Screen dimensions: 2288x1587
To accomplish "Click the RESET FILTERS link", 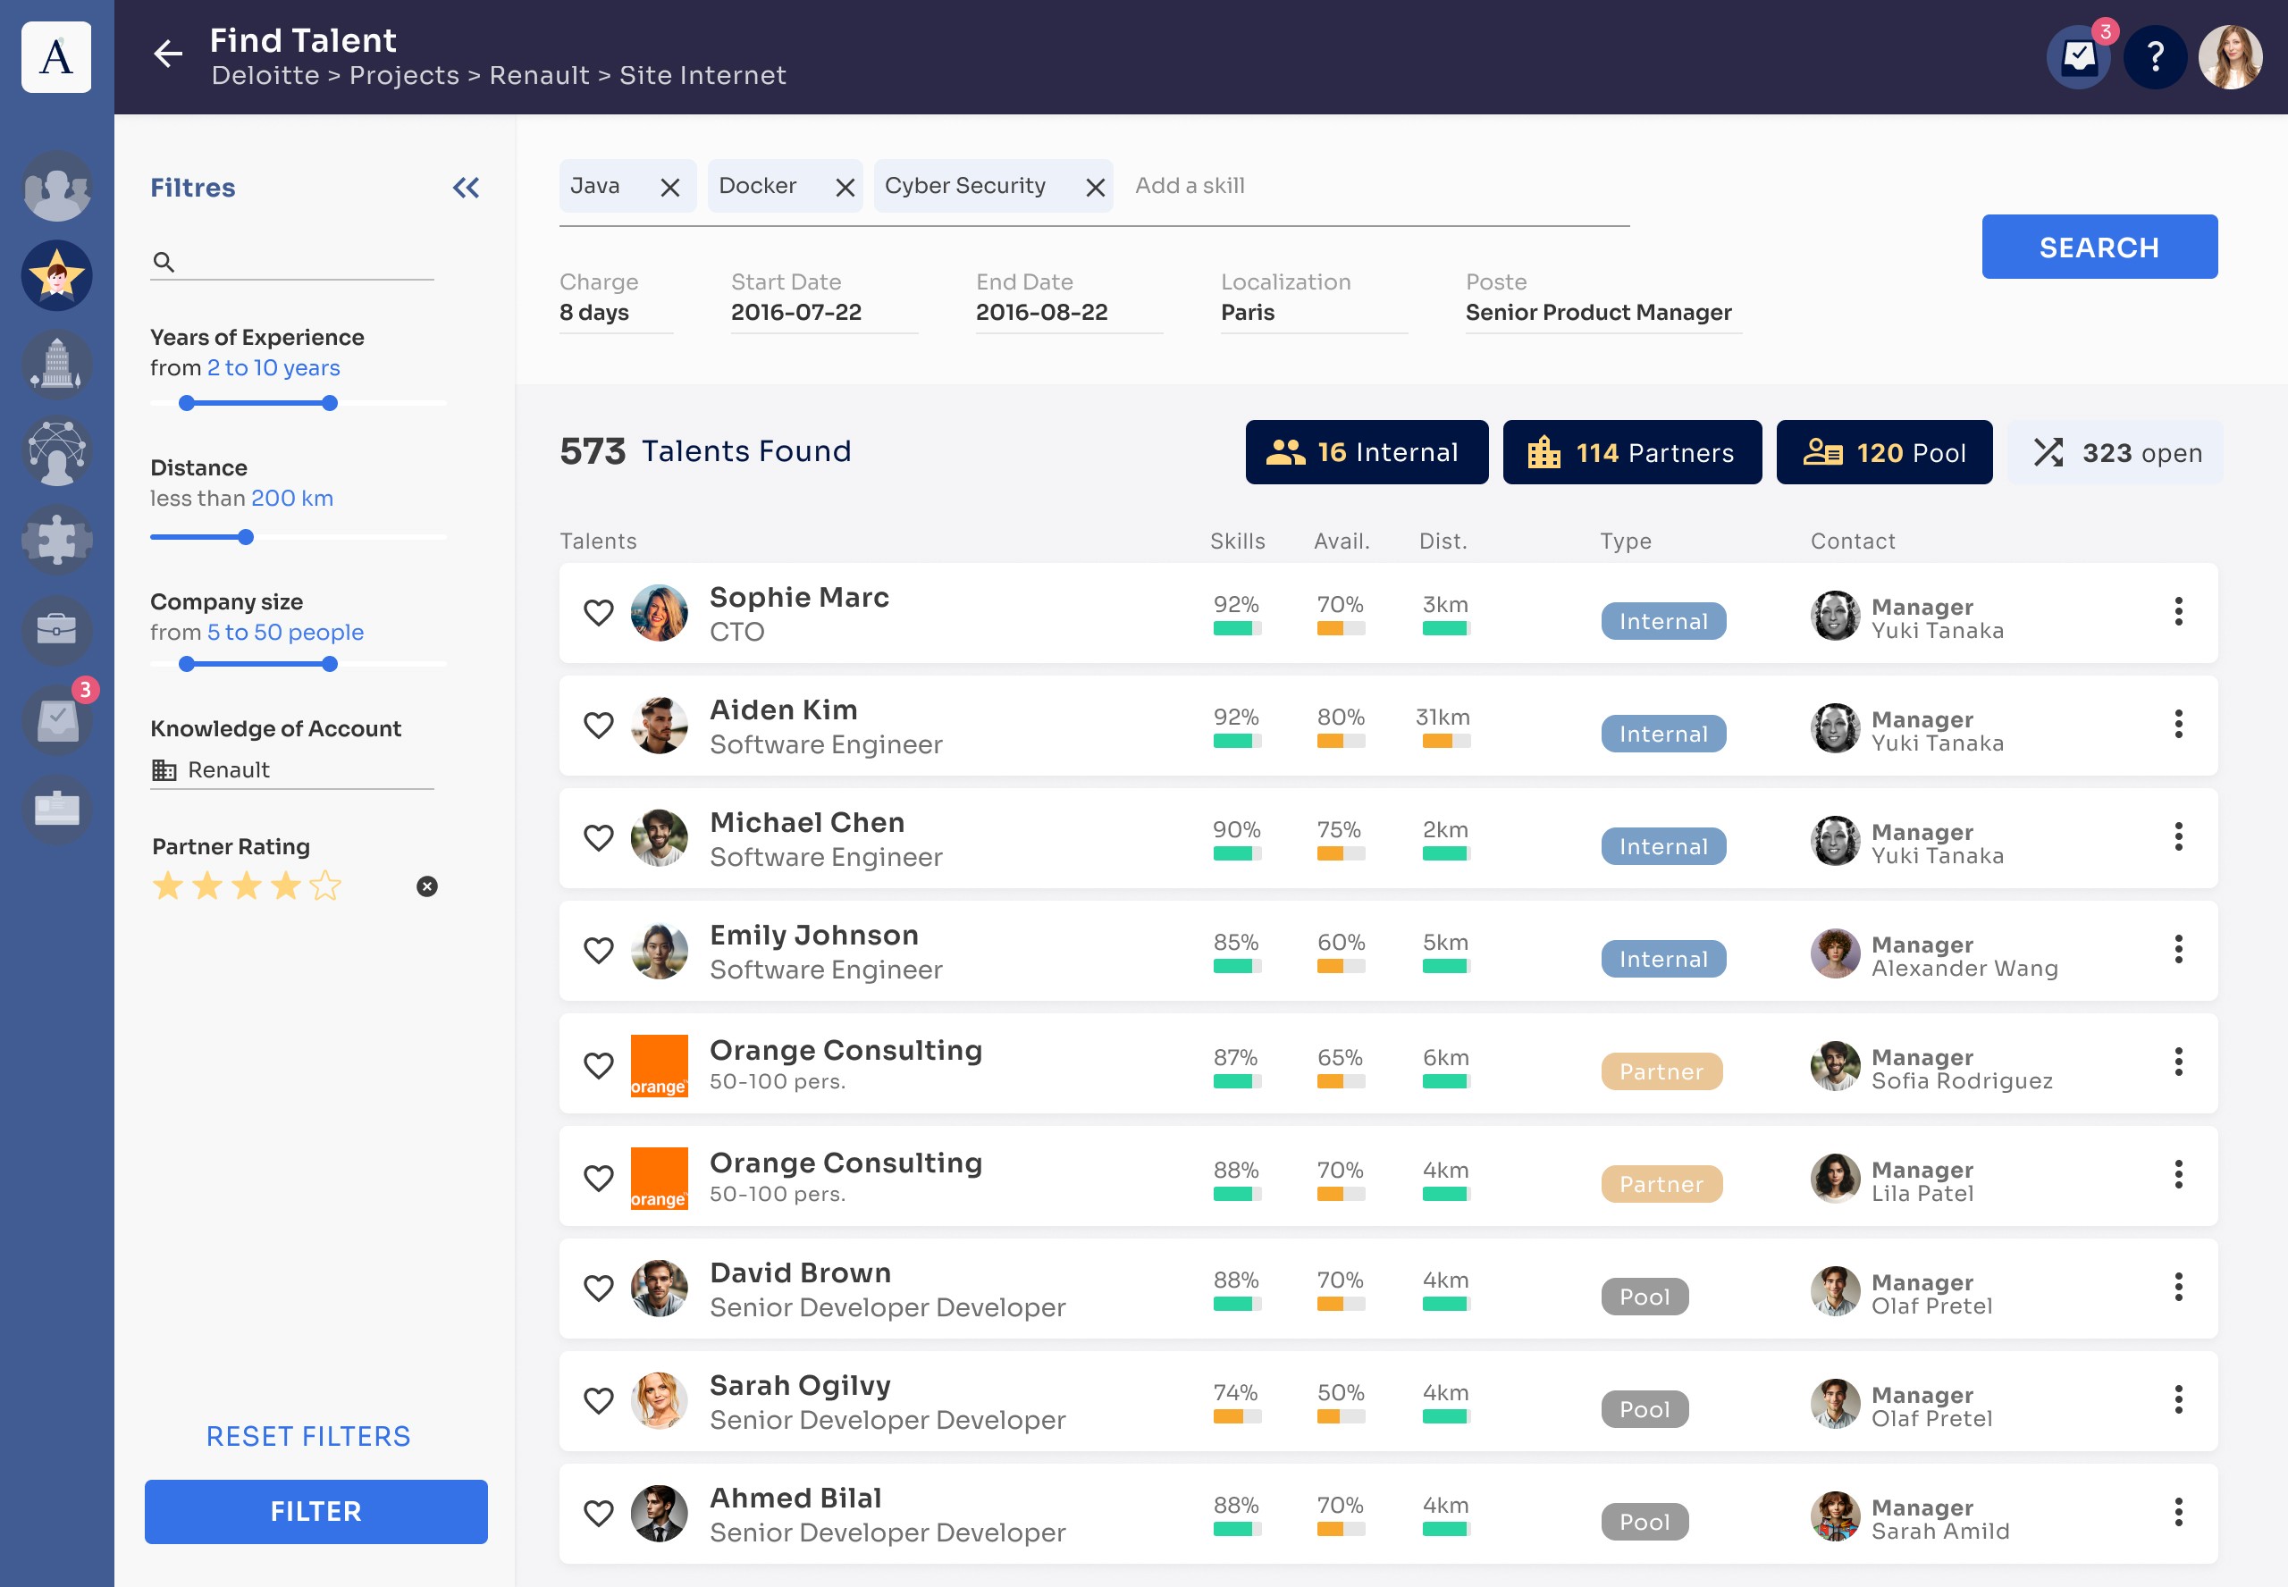I will (x=308, y=1436).
